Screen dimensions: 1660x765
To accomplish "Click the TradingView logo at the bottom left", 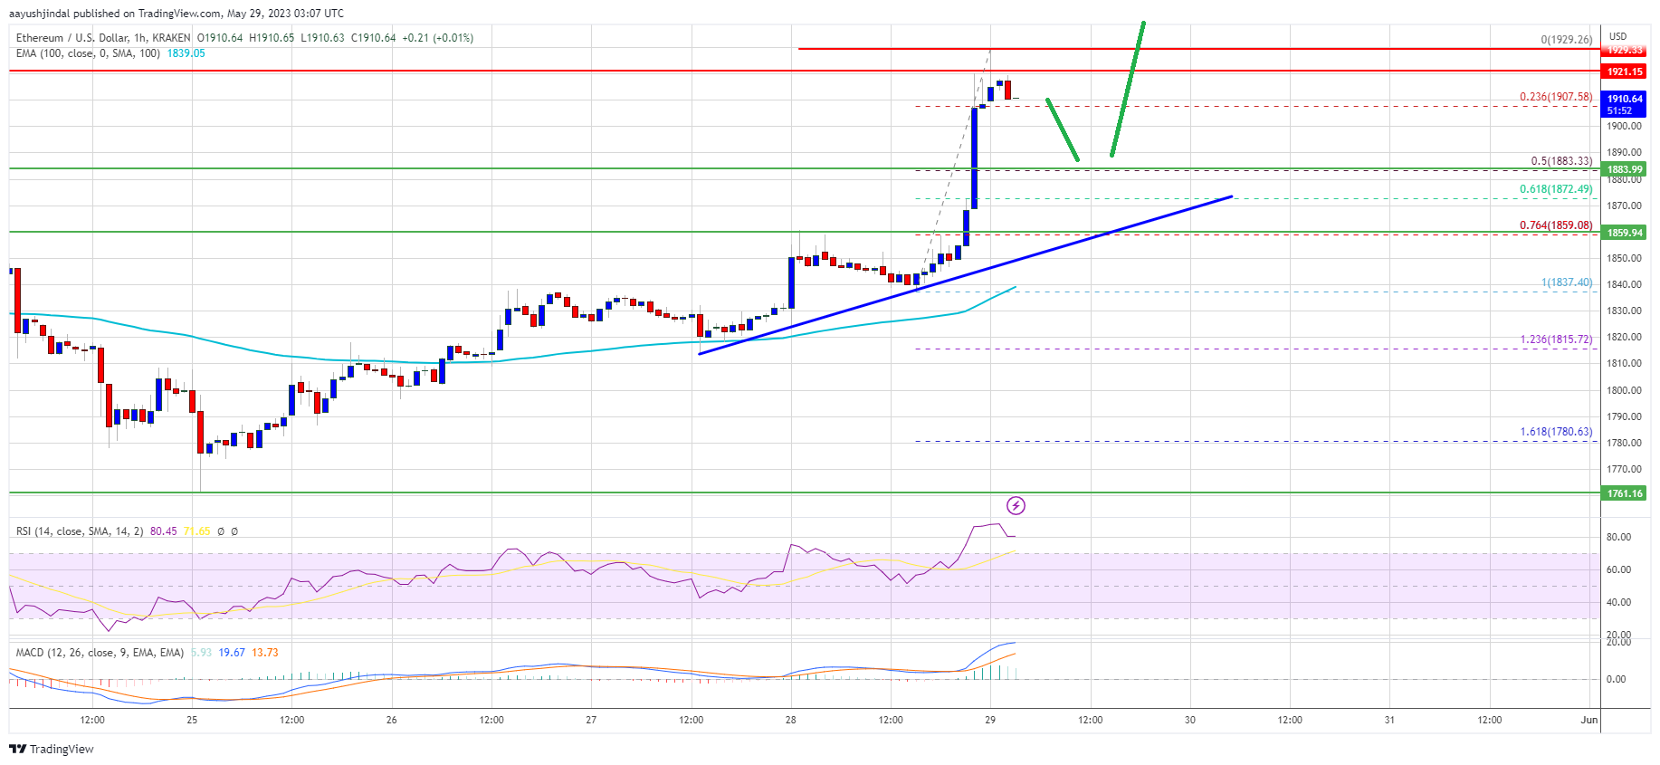I will pos(52,749).
